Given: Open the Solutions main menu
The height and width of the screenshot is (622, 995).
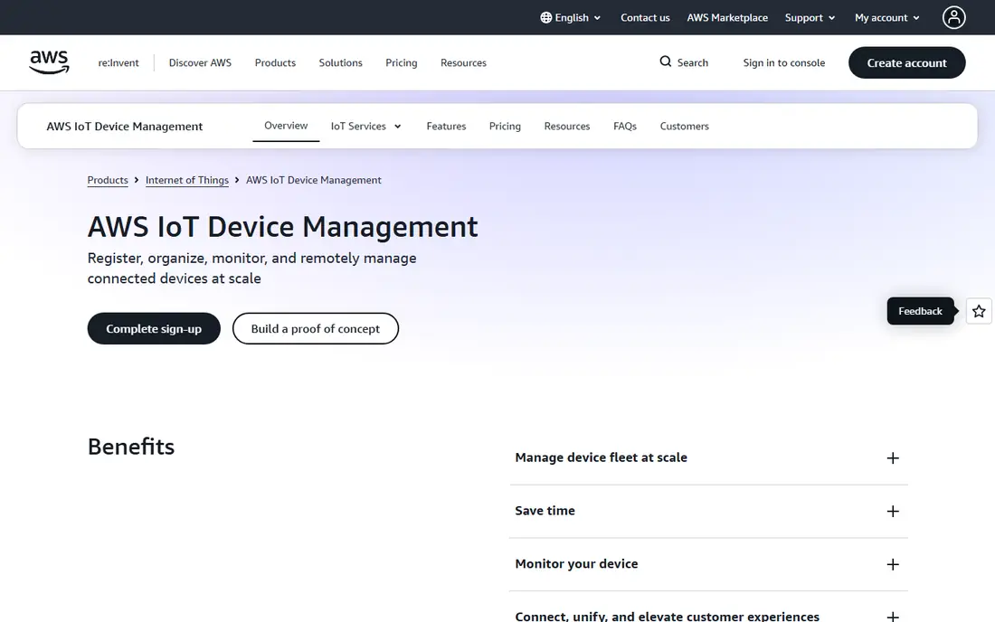Looking at the screenshot, I should point(341,62).
